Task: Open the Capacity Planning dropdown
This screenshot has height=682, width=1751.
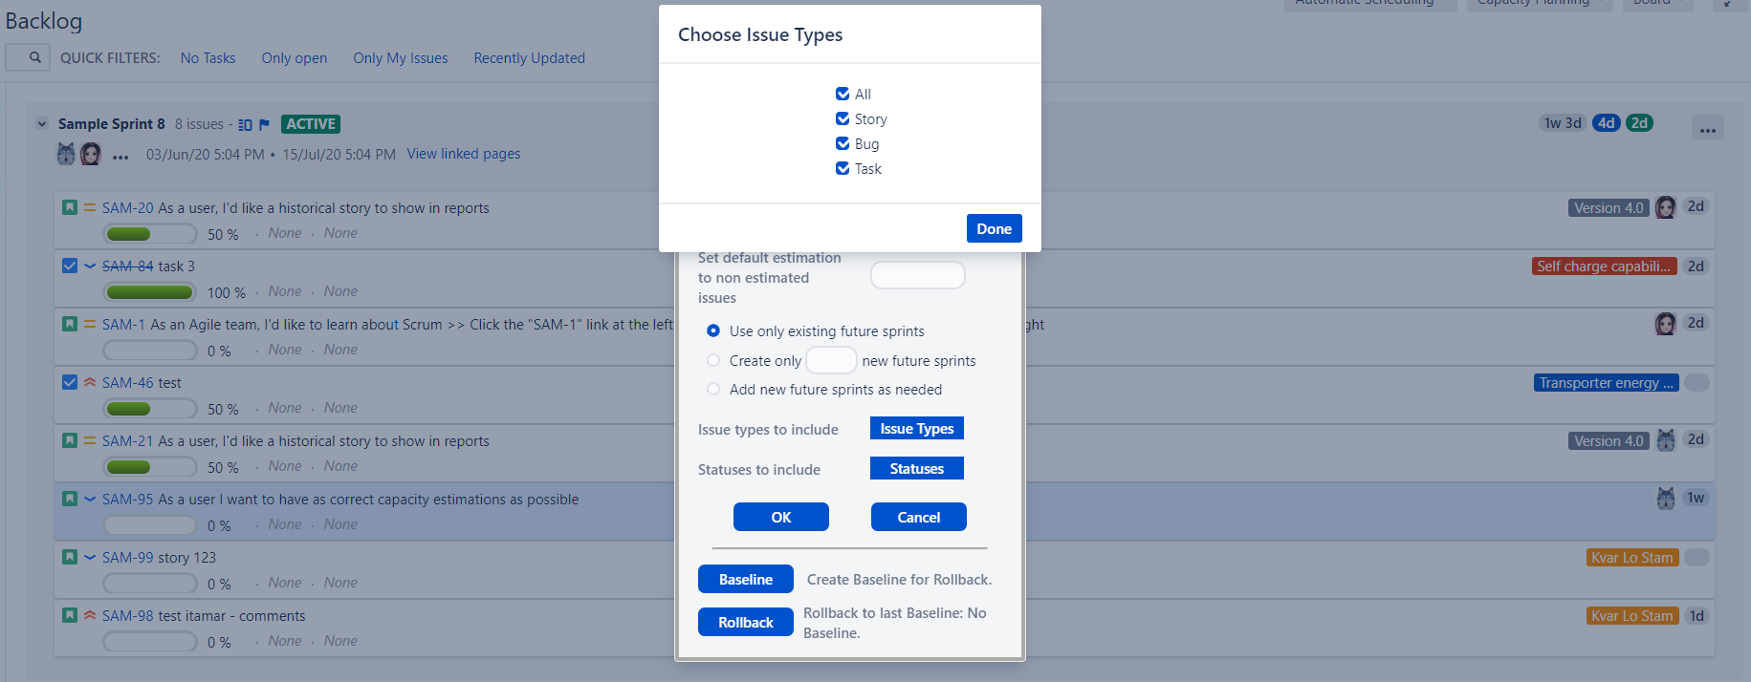Action: 1539,4
